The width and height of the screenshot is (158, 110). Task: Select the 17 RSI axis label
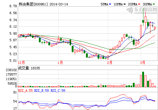15,108
